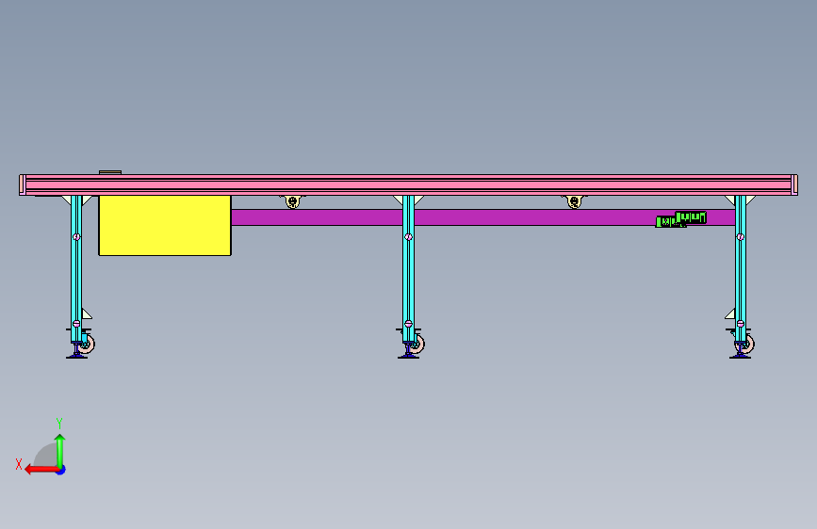Select the left cyan support leg
The width and height of the screenshot is (817, 529).
76,268
